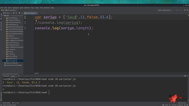
Task: Open Project panel settings gear
Action: coord(19,13)
